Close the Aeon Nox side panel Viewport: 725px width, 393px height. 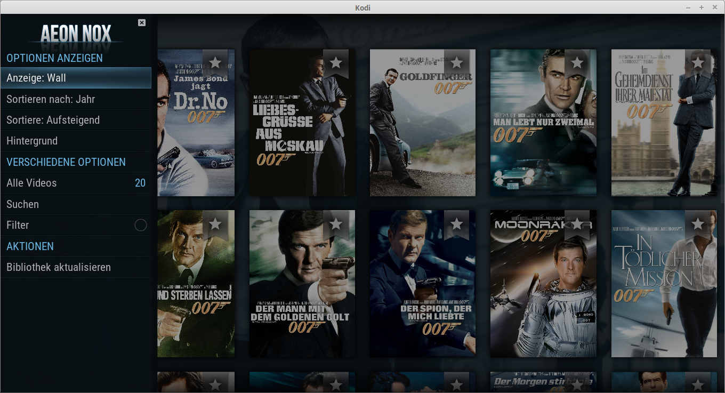pyautogui.click(x=141, y=22)
